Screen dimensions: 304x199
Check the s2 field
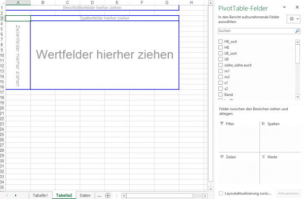click(x=220, y=89)
